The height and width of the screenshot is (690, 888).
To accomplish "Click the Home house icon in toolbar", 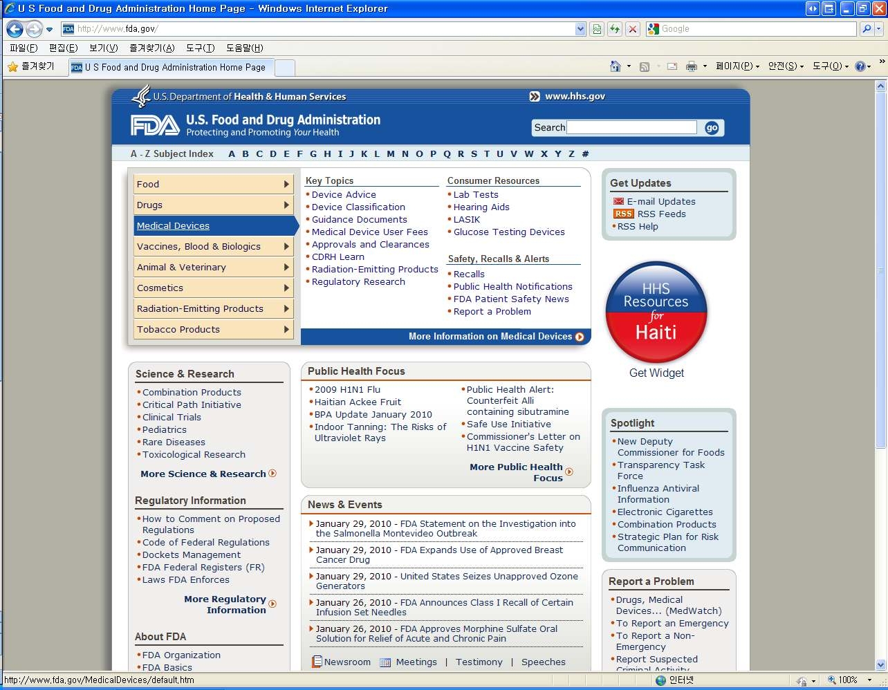I will pos(616,66).
